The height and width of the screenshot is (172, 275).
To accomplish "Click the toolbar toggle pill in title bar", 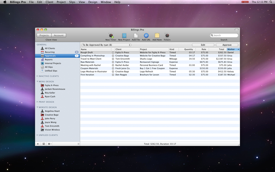I will 236,30.
